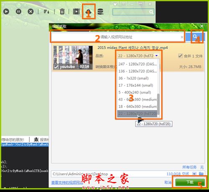Image resolution: width=209 pixels, height=192 pixels.
Task: Stop task with the circled X icon
Action: click(x=31, y=11)
